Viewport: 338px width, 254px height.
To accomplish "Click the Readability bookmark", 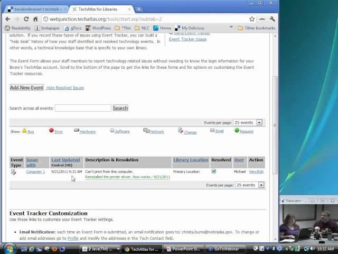I will click(x=18, y=28).
